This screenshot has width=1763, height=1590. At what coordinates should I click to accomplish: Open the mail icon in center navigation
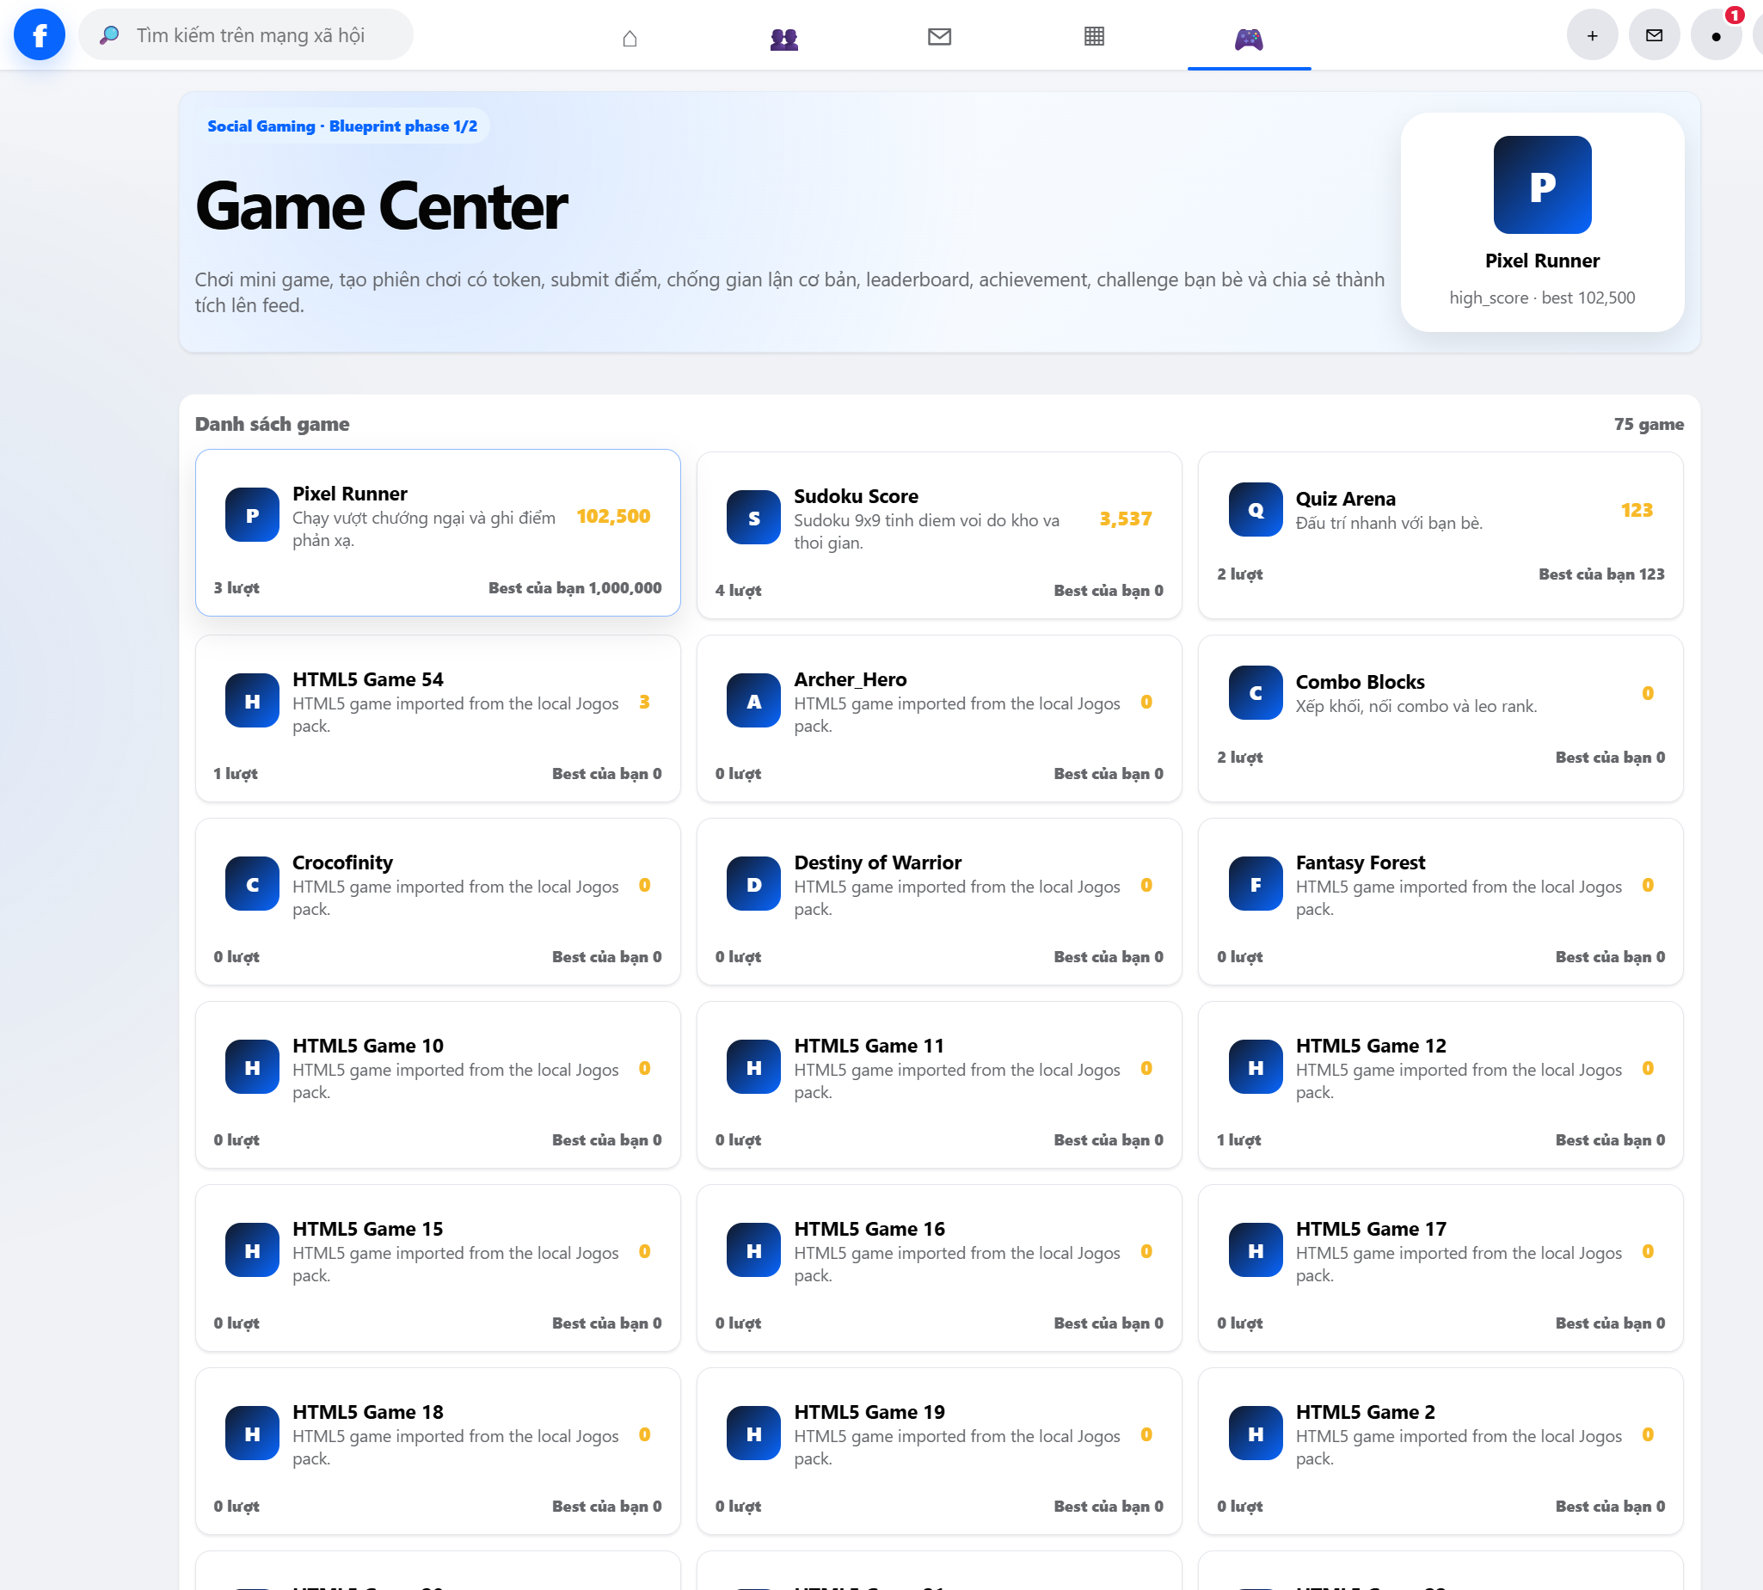pyautogui.click(x=939, y=36)
